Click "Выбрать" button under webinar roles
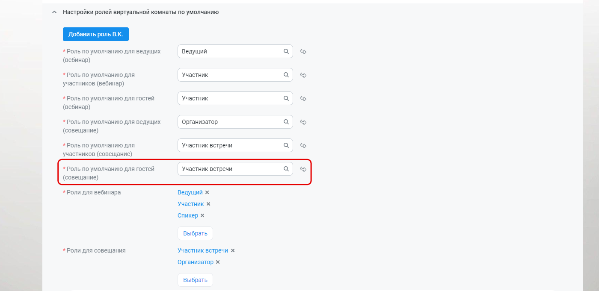The width and height of the screenshot is (599, 291). 195,233
